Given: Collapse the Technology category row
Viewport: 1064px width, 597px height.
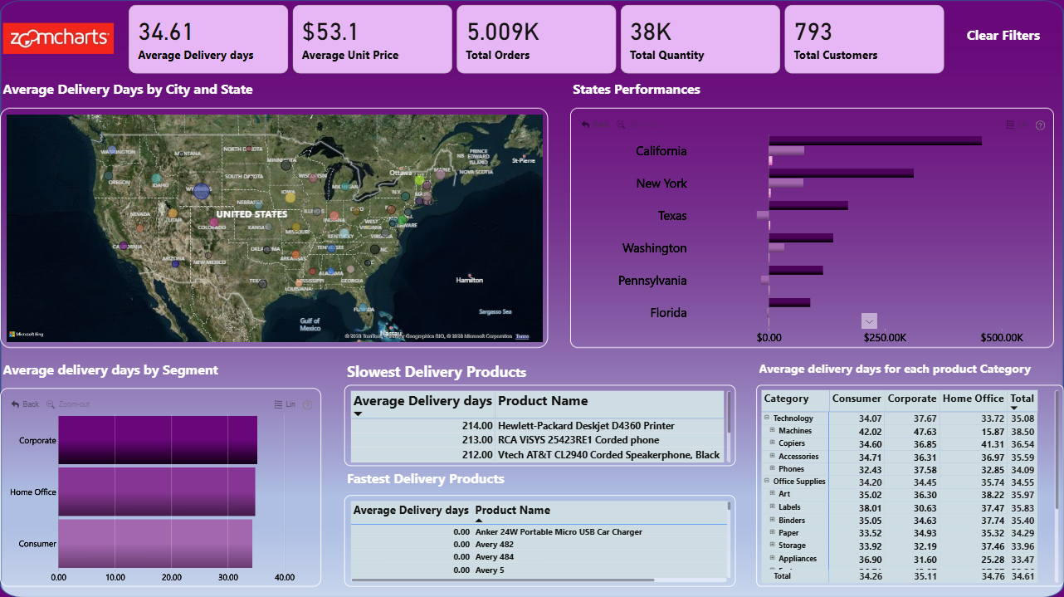Looking at the screenshot, I should [x=767, y=418].
